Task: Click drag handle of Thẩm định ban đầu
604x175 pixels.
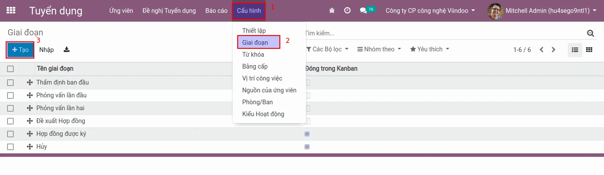Action: [30, 82]
